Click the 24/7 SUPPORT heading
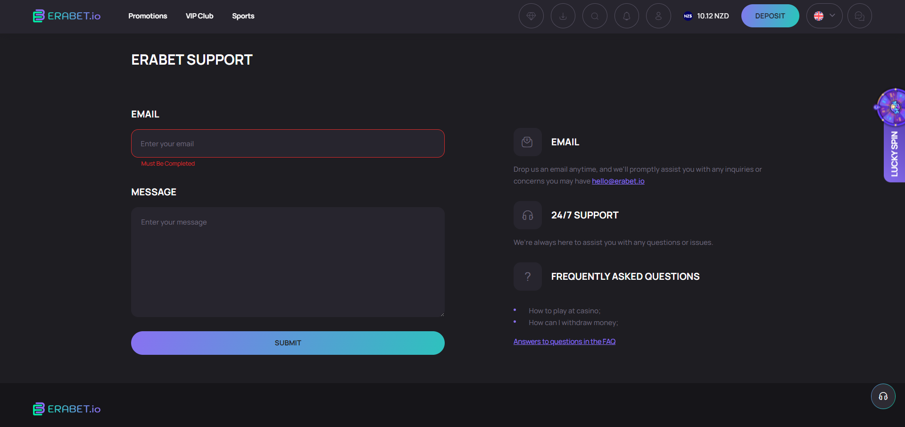The width and height of the screenshot is (905, 427). coord(585,215)
